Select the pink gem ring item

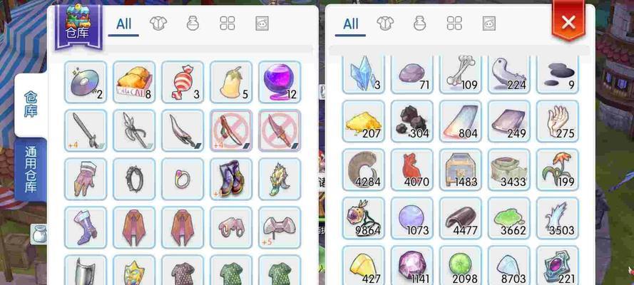tap(183, 179)
